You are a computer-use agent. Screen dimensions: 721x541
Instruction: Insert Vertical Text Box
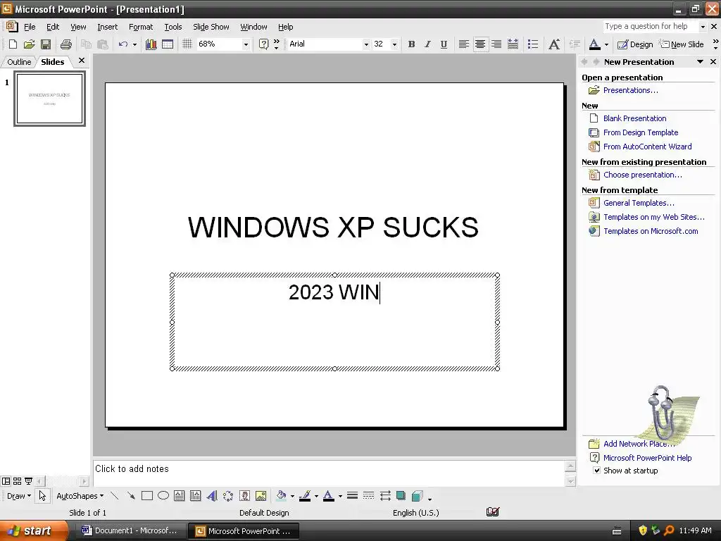[196, 495]
